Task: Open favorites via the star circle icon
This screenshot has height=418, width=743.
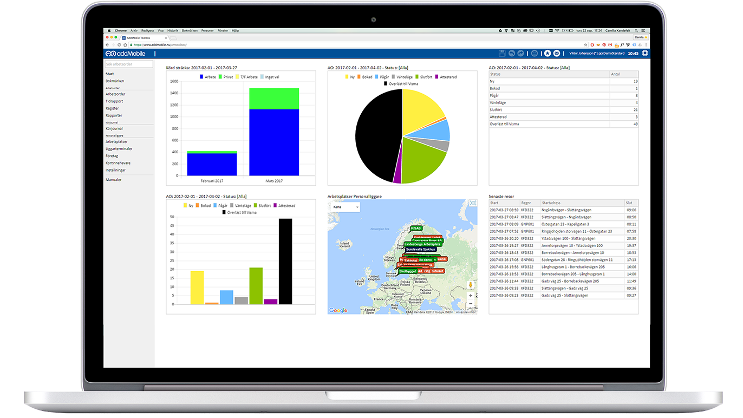Action: (548, 53)
